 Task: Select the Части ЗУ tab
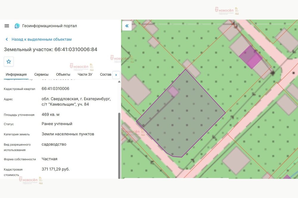85,75
